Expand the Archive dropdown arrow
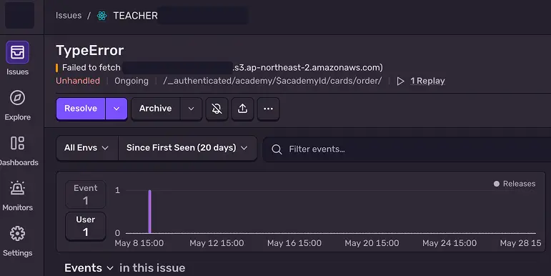 pos(191,109)
